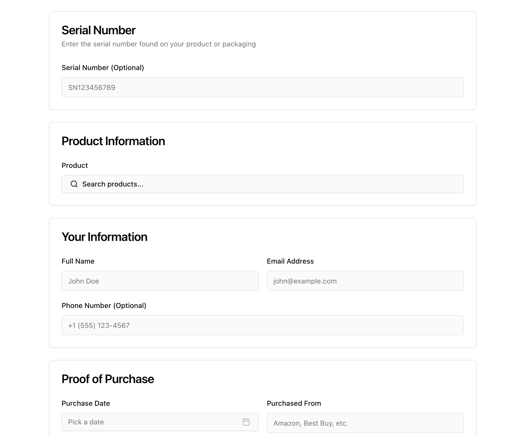
Task: Open the Search products combo box
Action: (262, 184)
